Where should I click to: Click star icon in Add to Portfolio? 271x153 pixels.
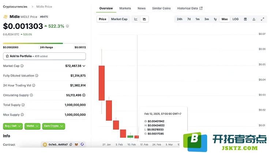pyautogui.click(x=7, y=56)
